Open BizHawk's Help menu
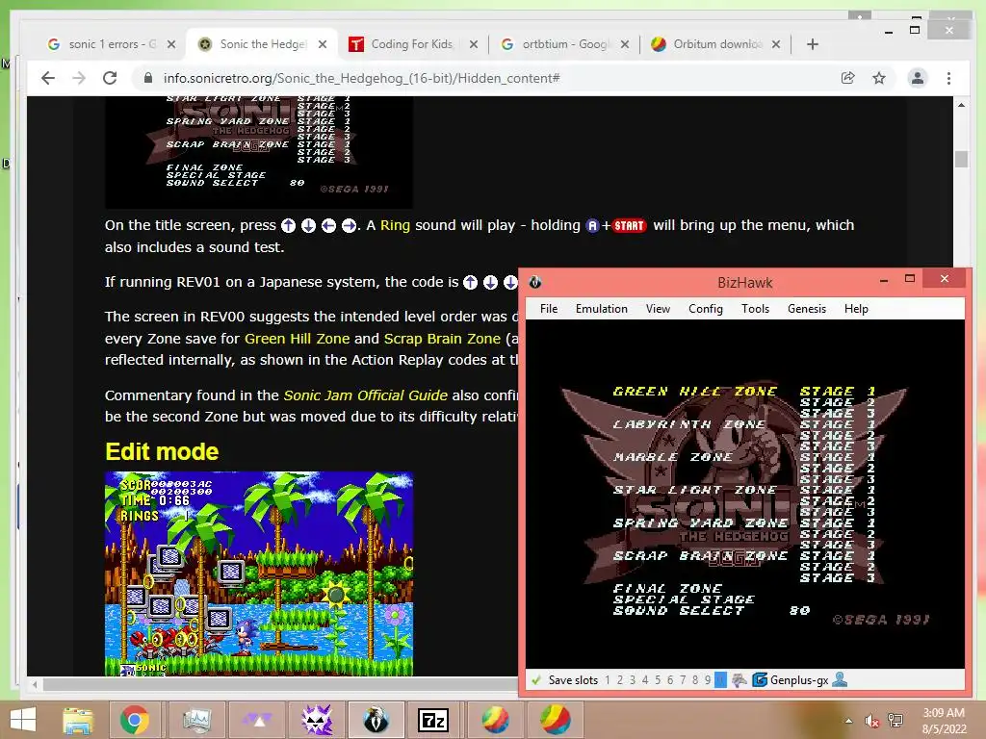 coord(856,309)
